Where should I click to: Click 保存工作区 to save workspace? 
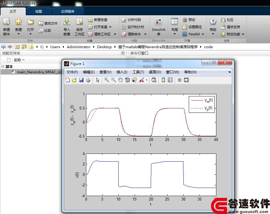tap(79, 27)
